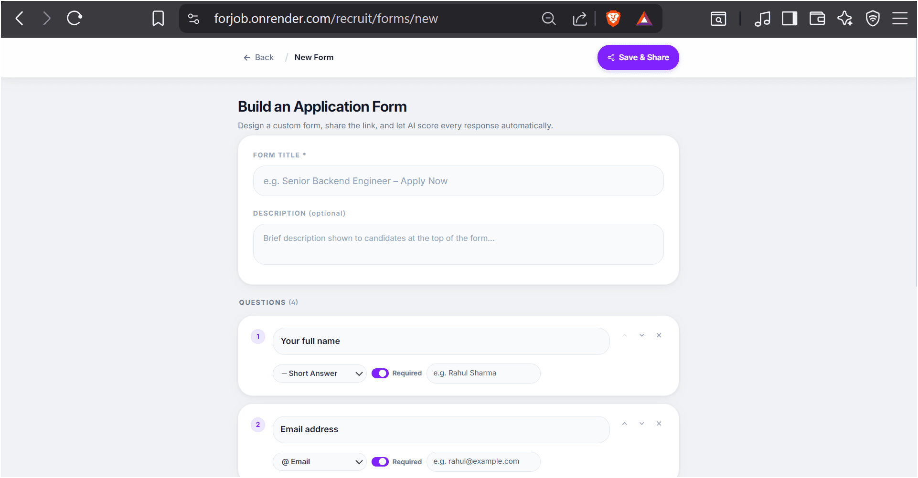Open the Brave Wallet icon
The width and height of the screenshot is (918, 478).
click(817, 19)
